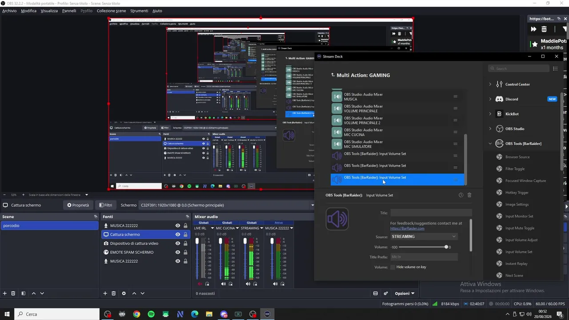Move scene up using the Scene panel up arrow
The width and height of the screenshot is (569, 320).
34,293
